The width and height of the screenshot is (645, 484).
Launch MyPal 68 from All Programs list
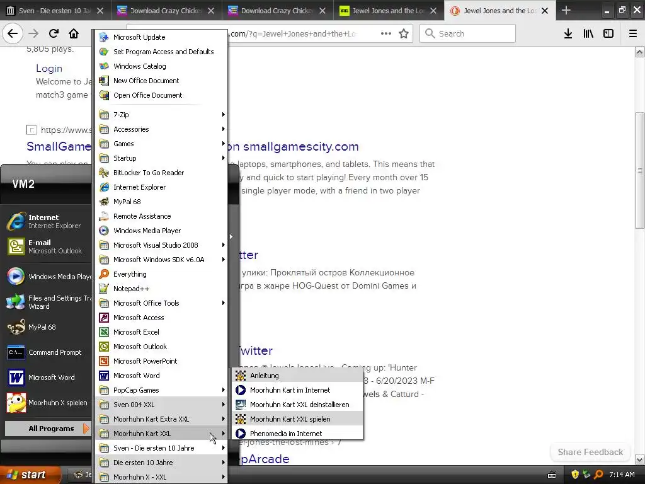(x=161, y=202)
